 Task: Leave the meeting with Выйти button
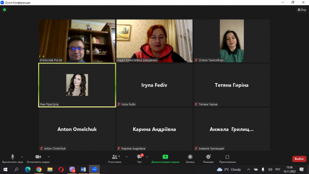[299, 159]
